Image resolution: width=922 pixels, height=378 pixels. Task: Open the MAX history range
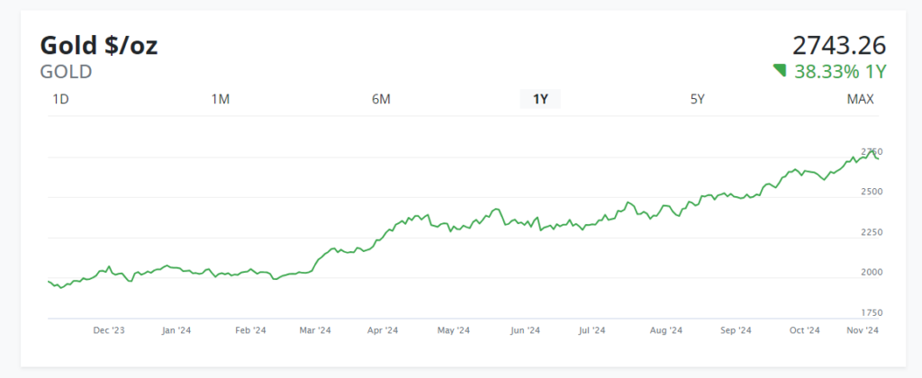[x=860, y=99]
